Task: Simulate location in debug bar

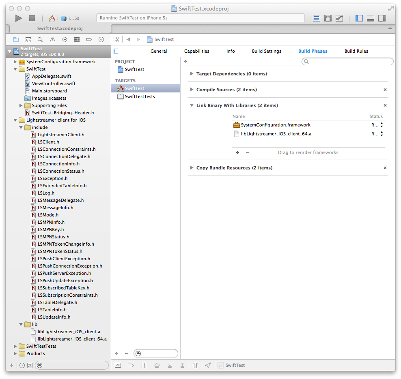Action: tap(208, 365)
